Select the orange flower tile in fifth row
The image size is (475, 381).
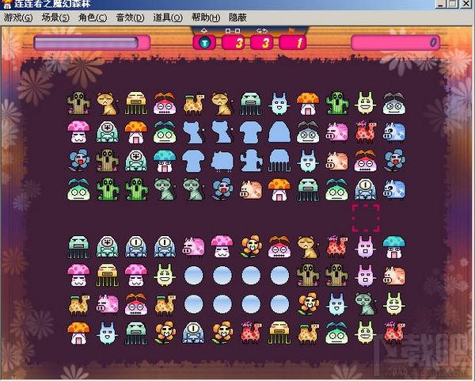(251, 246)
